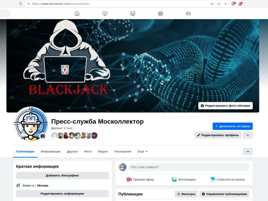Select Прямой эфир live video option

(x=140, y=179)
